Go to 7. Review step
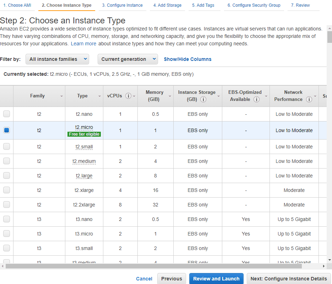 click(x=300, y=5)
